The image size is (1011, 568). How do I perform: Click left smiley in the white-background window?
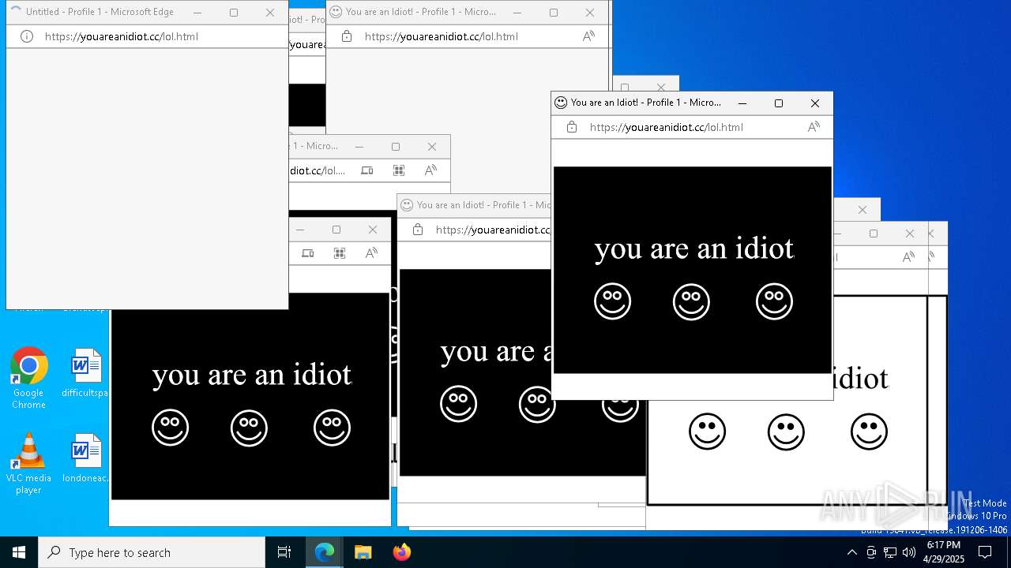(707, 432)
